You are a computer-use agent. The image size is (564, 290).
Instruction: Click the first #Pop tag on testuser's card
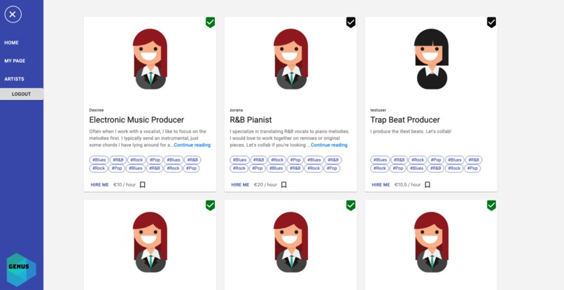(435, 160)
